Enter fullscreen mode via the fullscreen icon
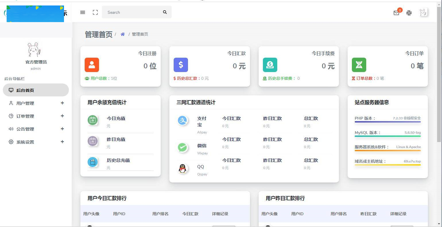Screen dimensions: 442x227 [x=95, y=12]
